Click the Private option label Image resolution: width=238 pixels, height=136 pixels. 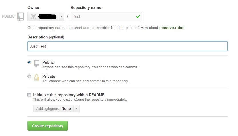coord(49,76)
